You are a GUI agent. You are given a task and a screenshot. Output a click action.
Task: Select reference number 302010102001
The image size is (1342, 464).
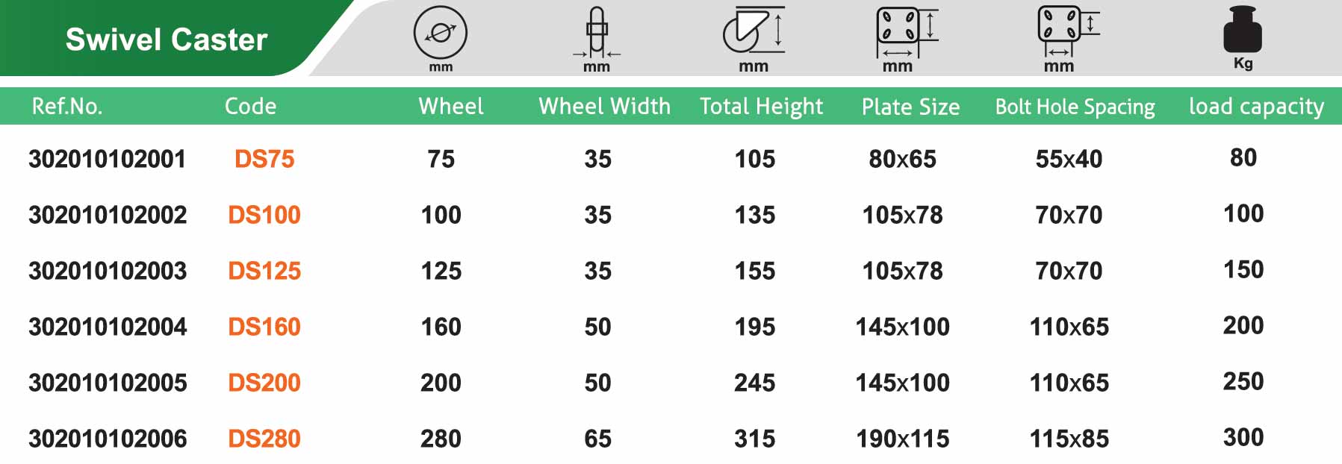pos(107,159)
